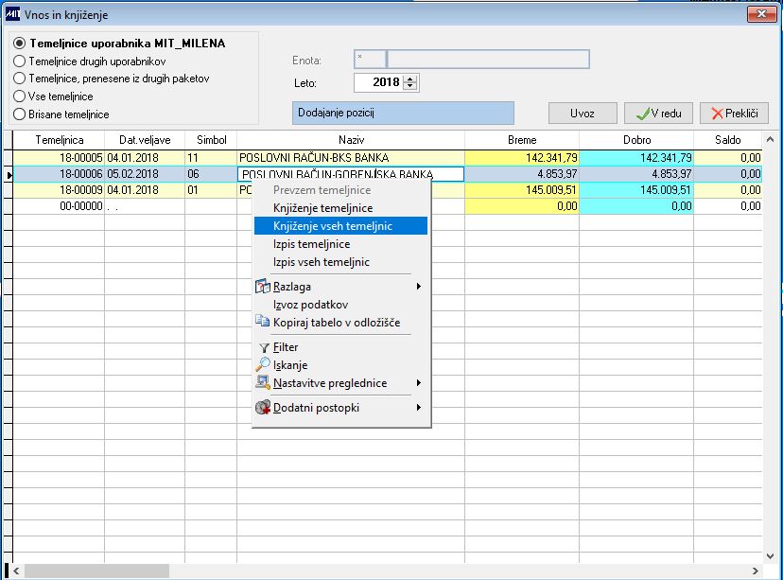
Task: Click the Iskanje magnifier icon
Action: tap(263, 364)
